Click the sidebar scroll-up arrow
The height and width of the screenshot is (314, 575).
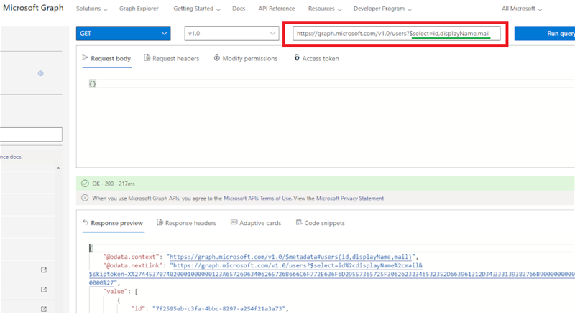click(x=59, y=168)
